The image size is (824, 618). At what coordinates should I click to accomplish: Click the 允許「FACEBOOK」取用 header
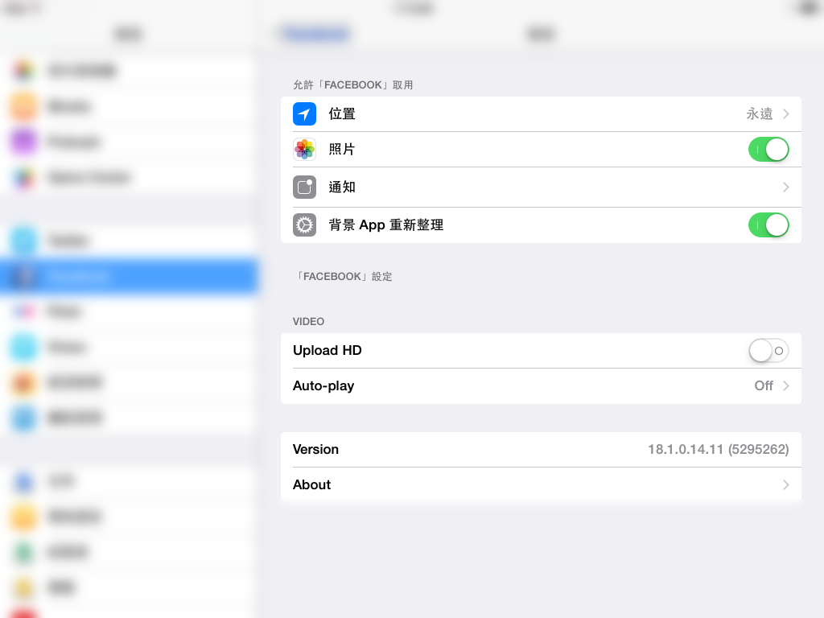point(353,85)
